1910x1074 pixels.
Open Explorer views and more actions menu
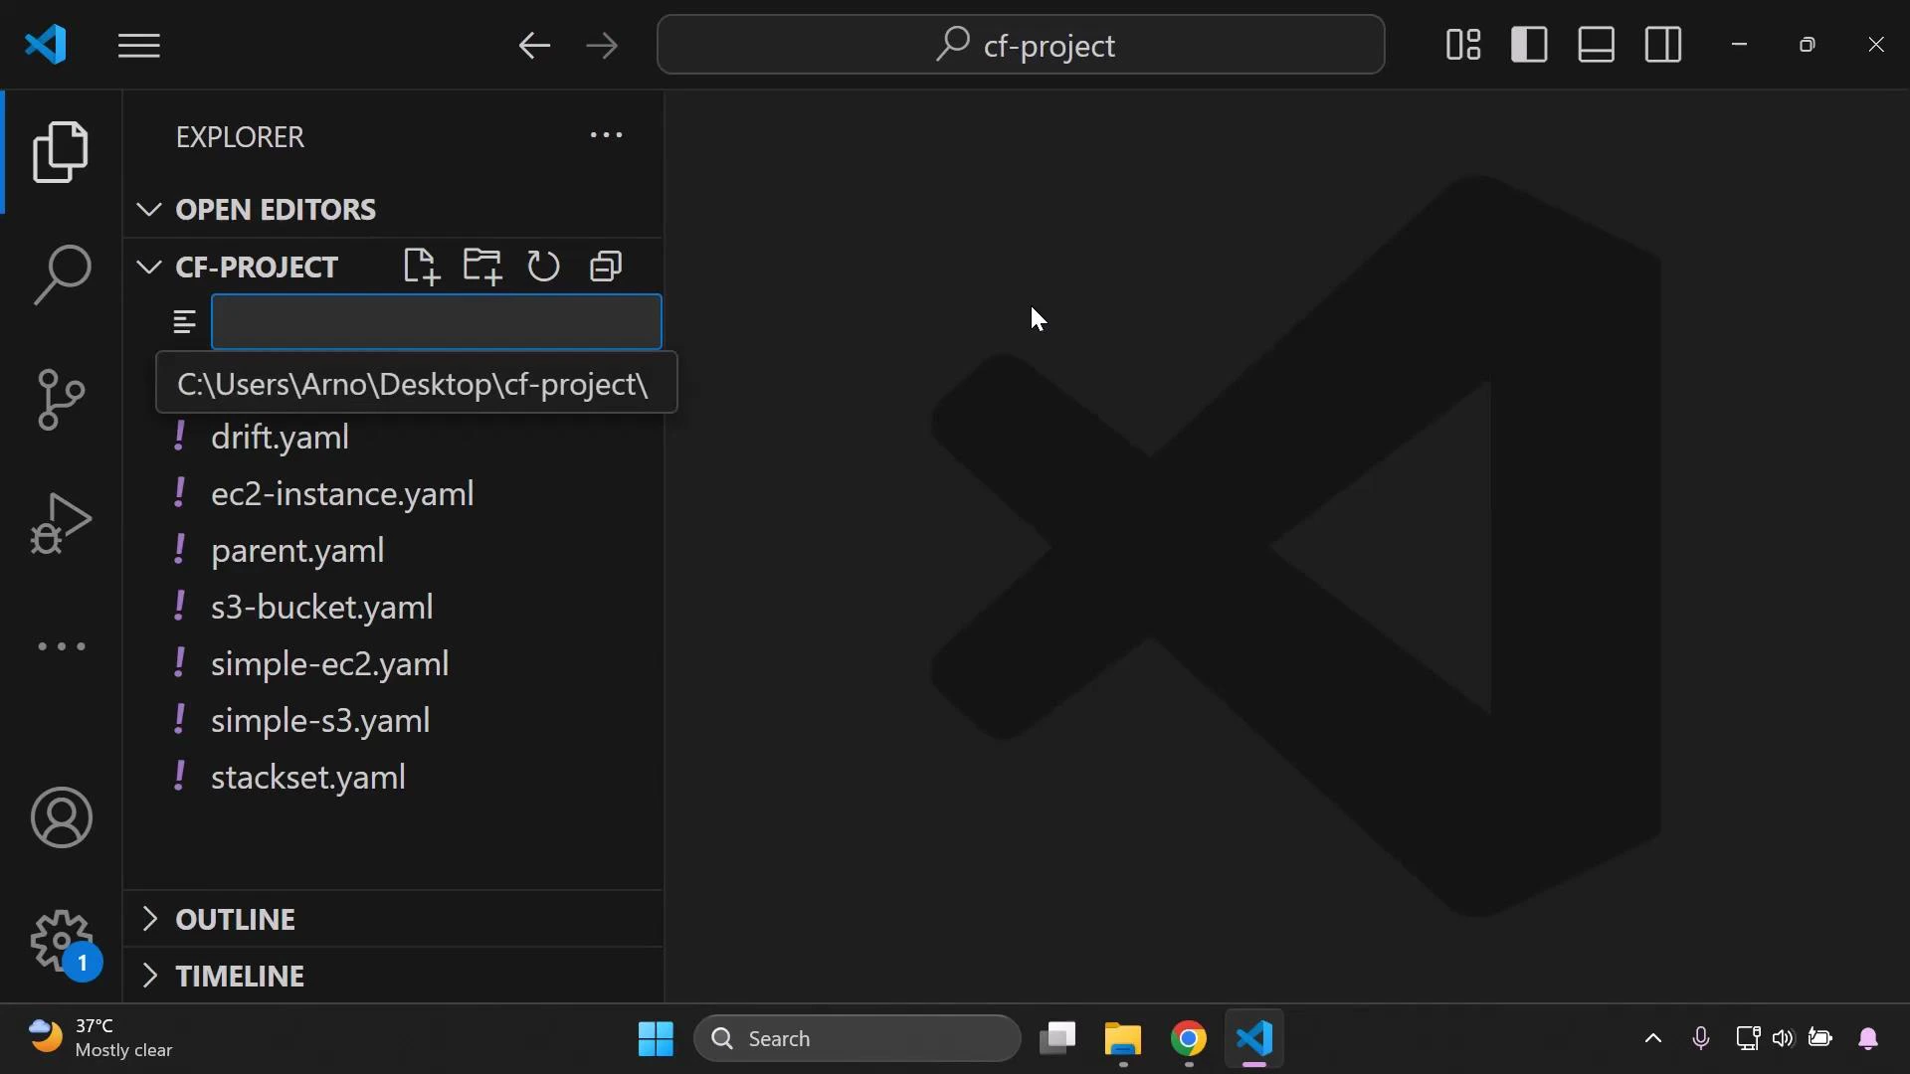[x=606, y=135]
